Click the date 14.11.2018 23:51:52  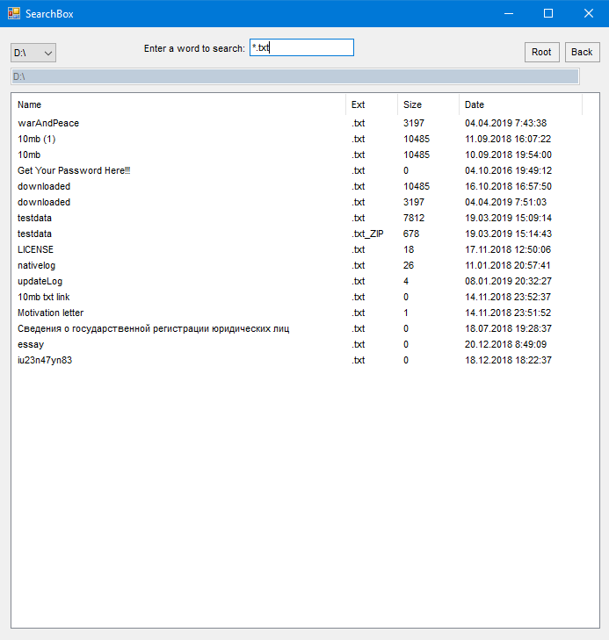point(508,313)
